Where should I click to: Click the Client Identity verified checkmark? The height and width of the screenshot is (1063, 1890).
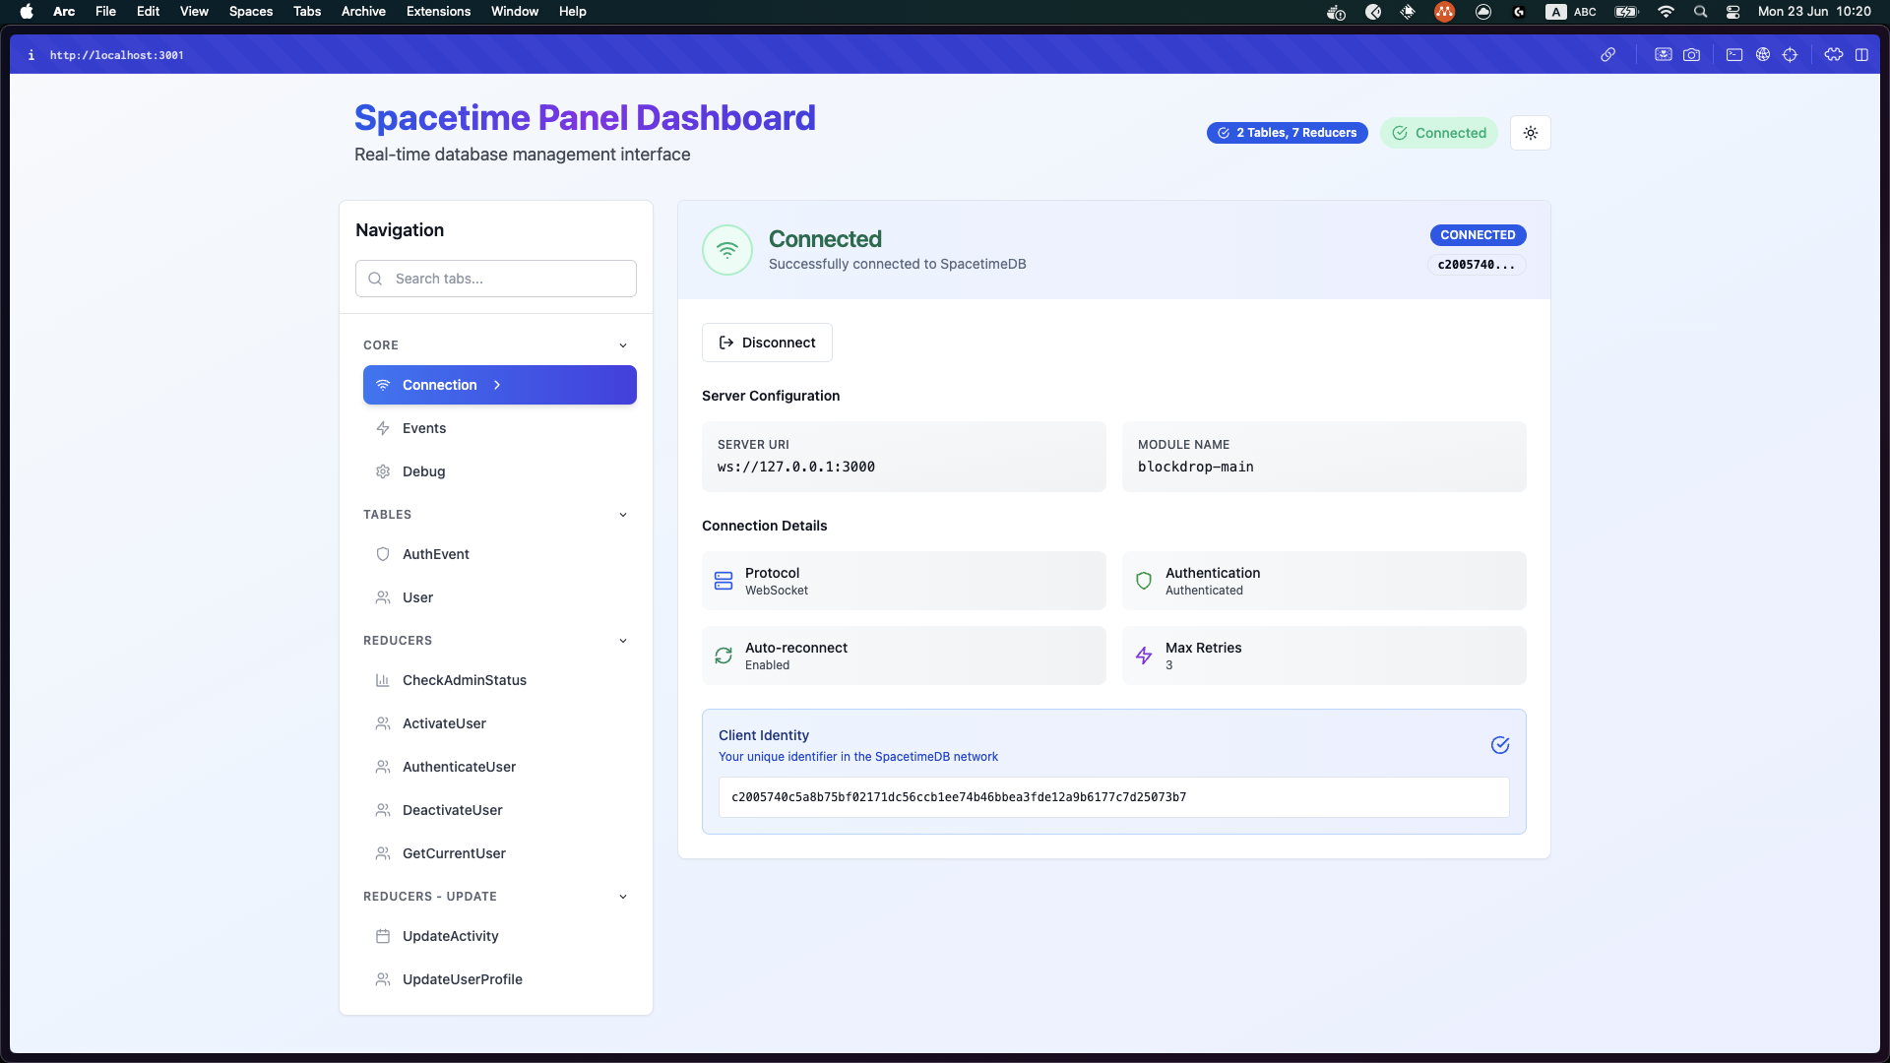tap(1500, 746)
